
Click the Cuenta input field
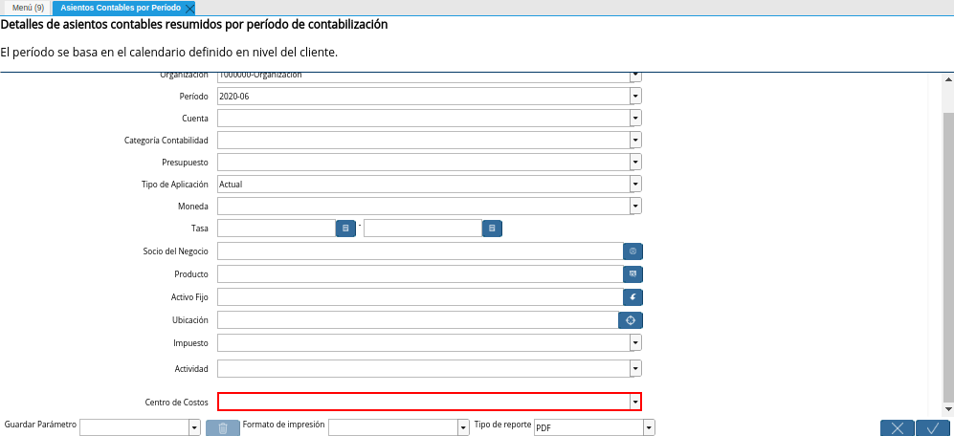tap(424, 118)
